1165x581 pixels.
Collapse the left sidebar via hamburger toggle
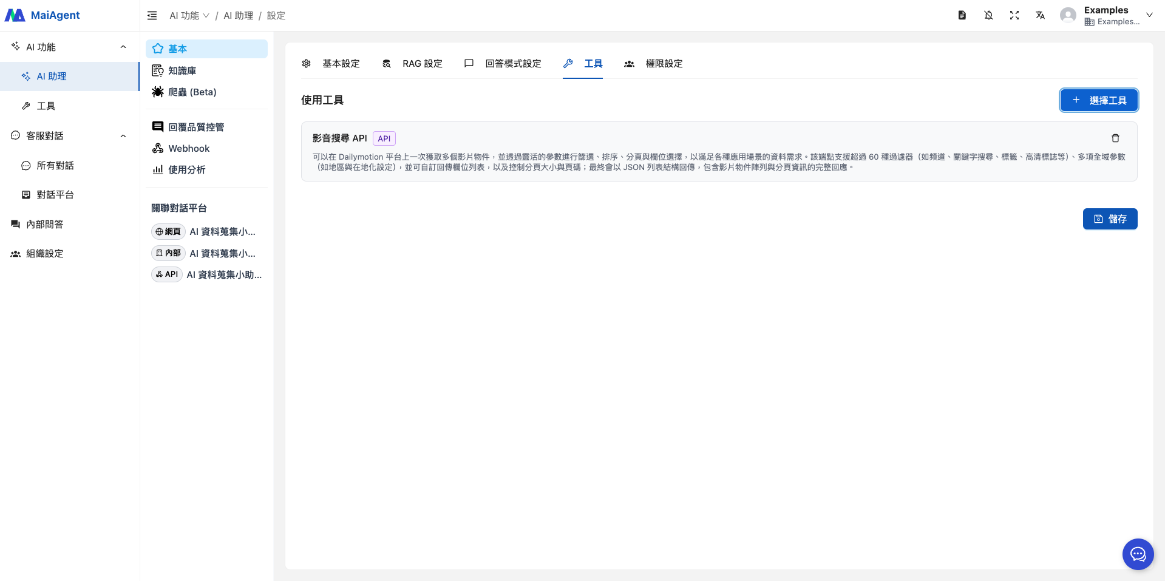152,15
